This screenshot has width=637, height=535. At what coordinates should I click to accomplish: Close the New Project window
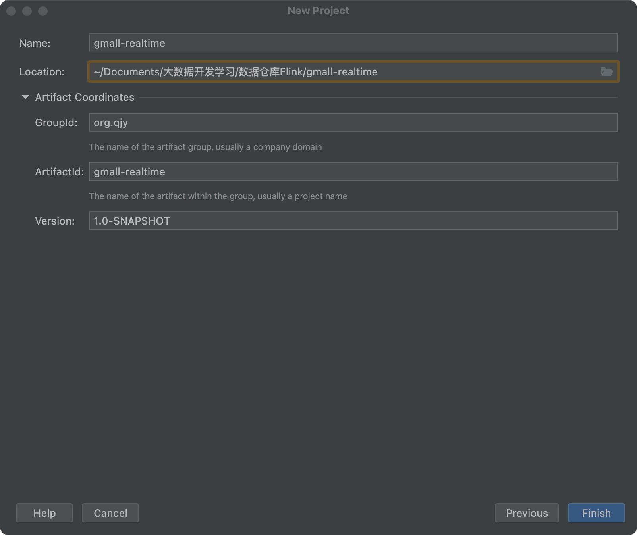pos(11,11)
